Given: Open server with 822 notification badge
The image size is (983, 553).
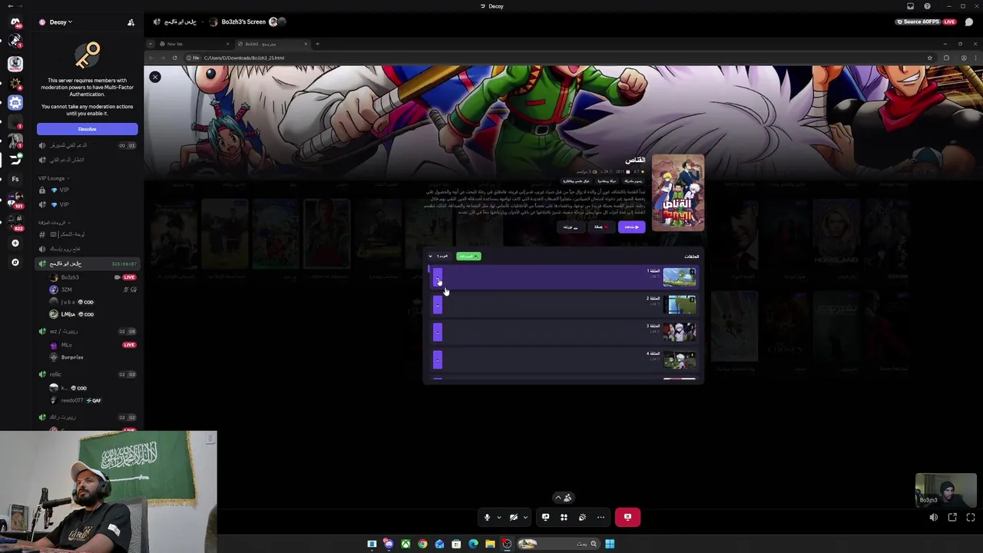Looking at the screenshot, I should [15, 222].
